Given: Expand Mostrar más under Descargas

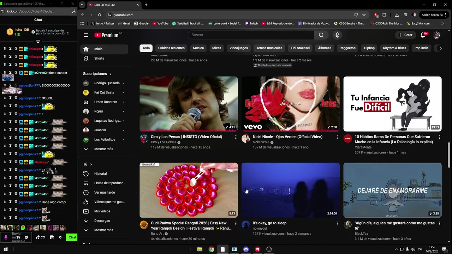Looking at the screenshot, I should (x=104, y=230).
